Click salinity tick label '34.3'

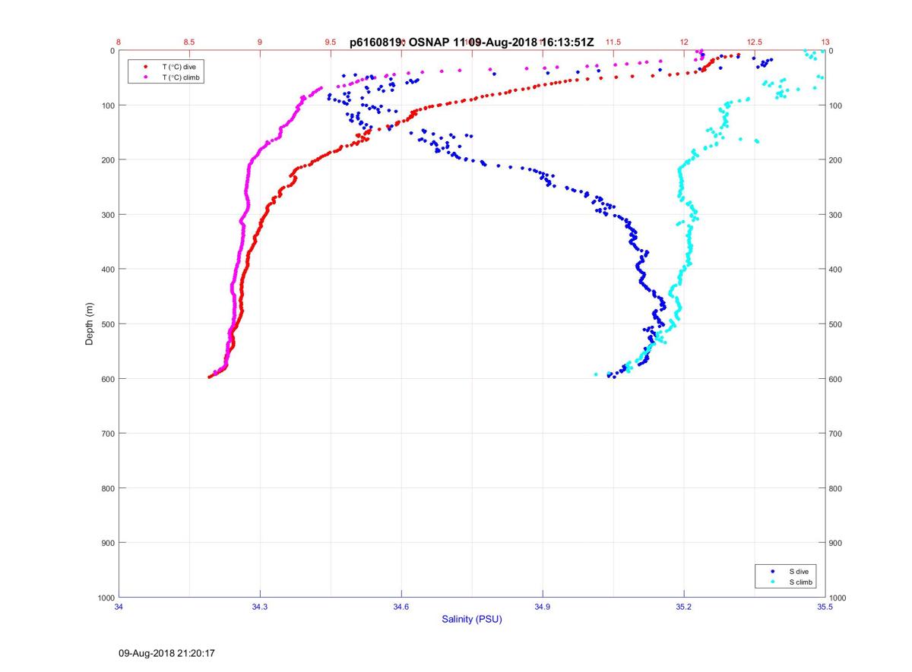pyautogui.click(x=260, y=607)
